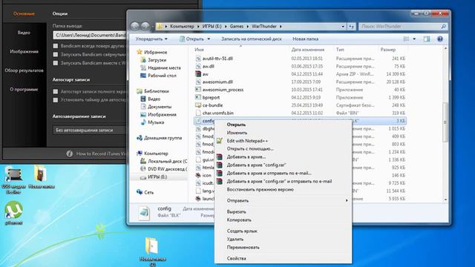This screenshot has width=475, height=267.
Task: Click the Новая папка toolbar button
Action: (305, 39)
